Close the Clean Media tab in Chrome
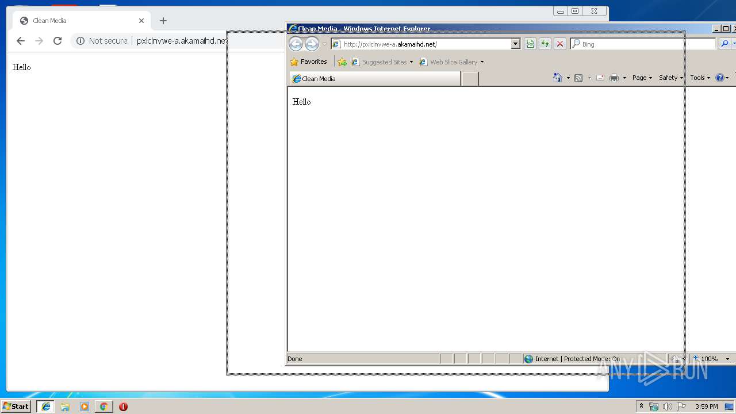The height and width of the screenshot is (414, 736). (x=141, y=21)
